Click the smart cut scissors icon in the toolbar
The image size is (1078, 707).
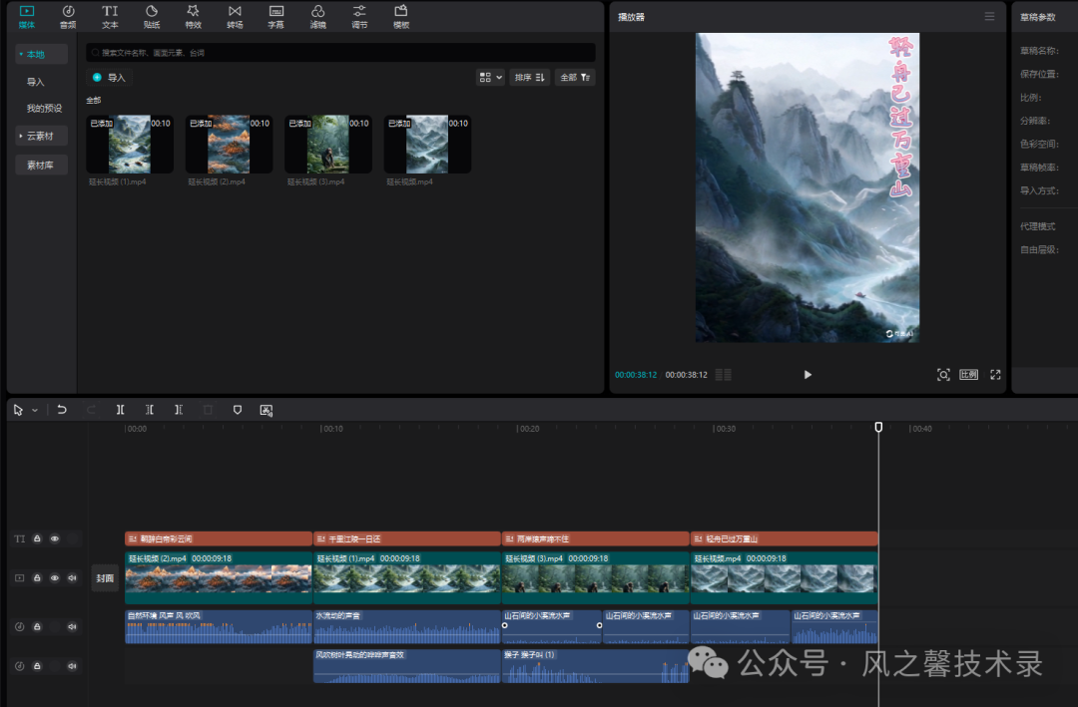(267, 410)
